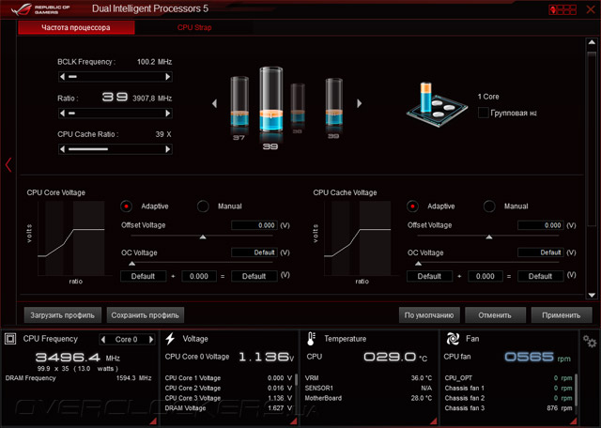Viewport: 601px width, 428px height.
Task: Click the Chassis fan 3 row
Action: (x=508, y=408)
